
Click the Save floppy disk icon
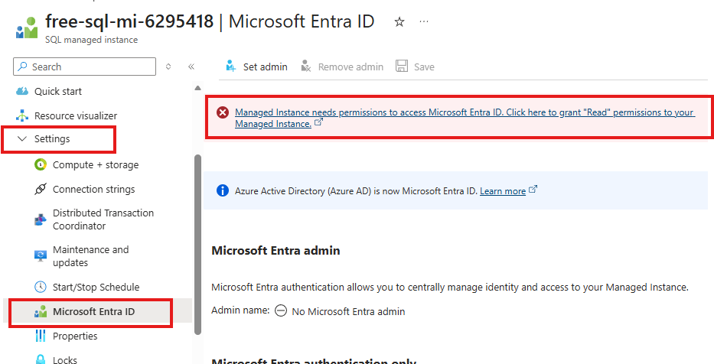tap(402, 67)
